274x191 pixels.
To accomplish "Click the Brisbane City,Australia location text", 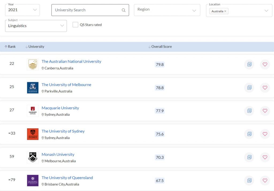I will point(62,184).
